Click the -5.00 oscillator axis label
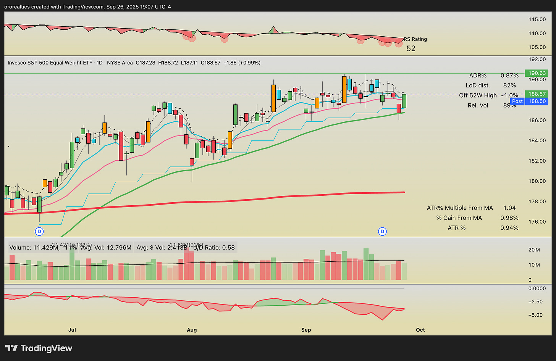 point(535,315)
